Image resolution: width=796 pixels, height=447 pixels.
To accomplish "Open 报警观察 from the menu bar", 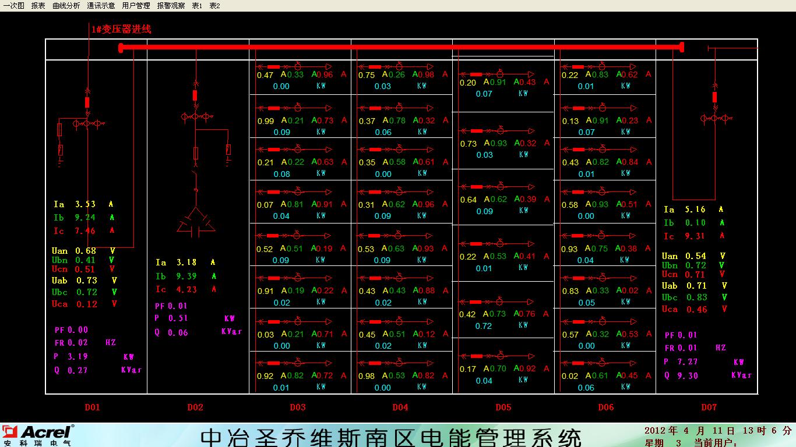I will tap(171, 6).
